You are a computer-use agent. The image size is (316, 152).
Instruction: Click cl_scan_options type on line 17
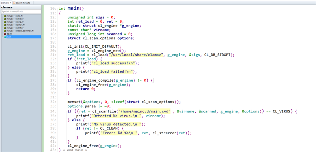tap(99, 38)
